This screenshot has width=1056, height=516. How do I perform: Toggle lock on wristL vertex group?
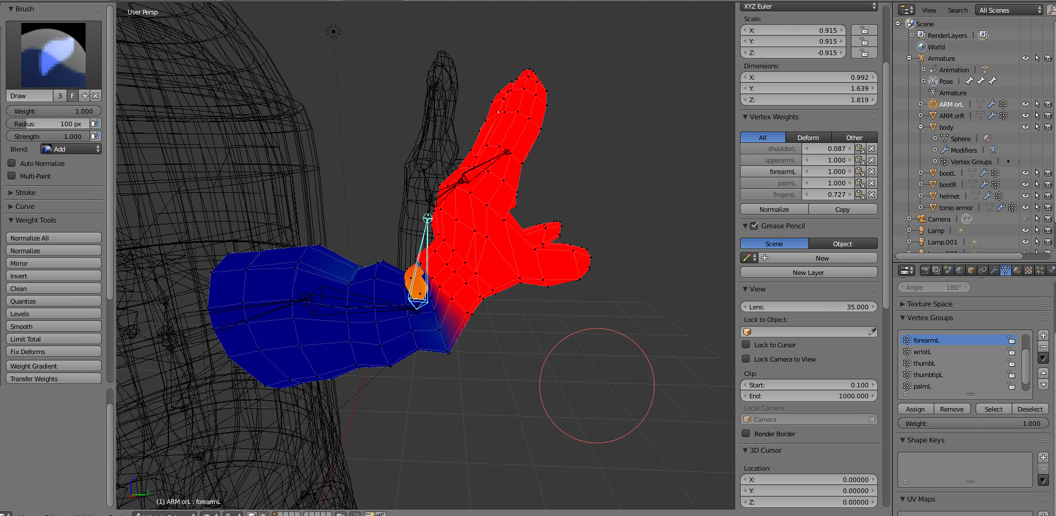click(1011, 352)
